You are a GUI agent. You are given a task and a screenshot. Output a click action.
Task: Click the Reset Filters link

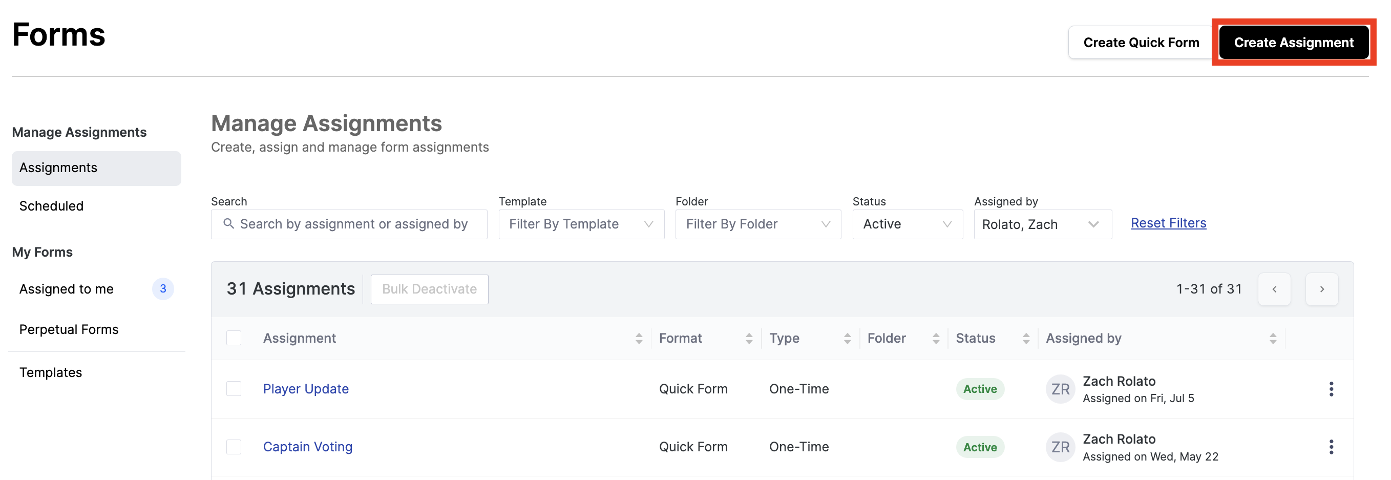click(x=1168, y=223)
